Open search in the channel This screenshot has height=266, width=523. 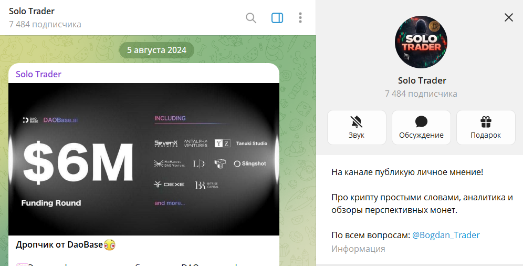coord(251,18)
